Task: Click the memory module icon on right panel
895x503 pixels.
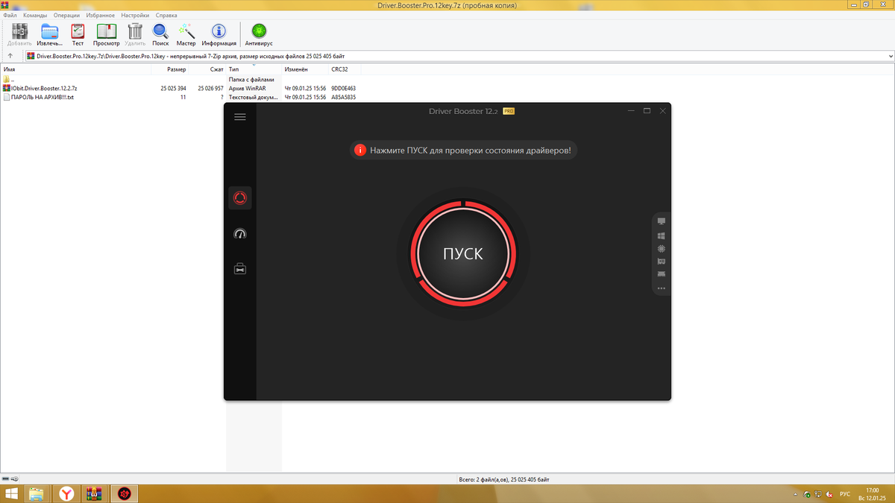Action: click(x=662, y=274)
